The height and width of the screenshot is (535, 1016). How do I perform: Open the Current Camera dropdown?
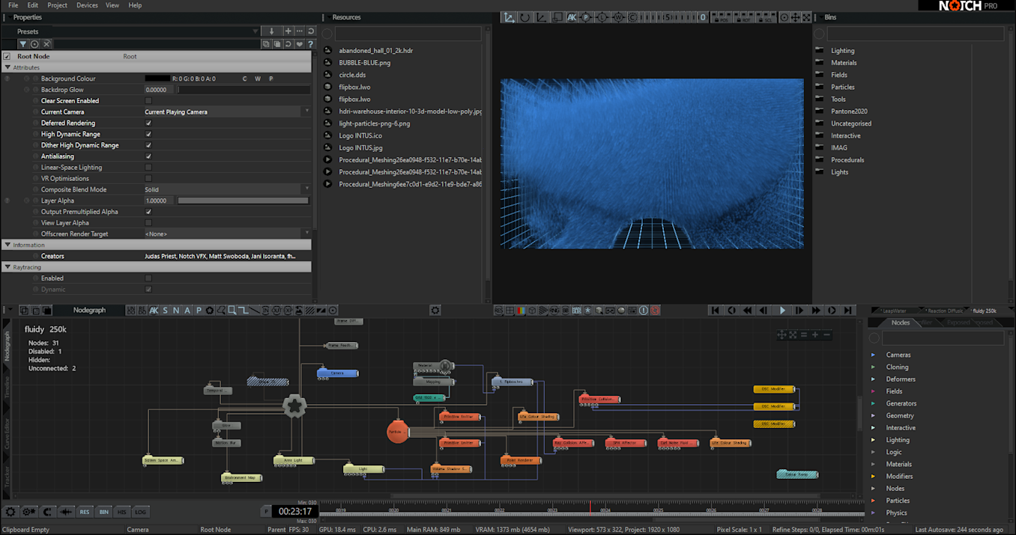click(x=226, y=112)
